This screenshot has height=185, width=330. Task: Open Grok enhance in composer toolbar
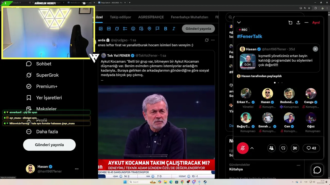pyautogui.click(x=117, y=29)
